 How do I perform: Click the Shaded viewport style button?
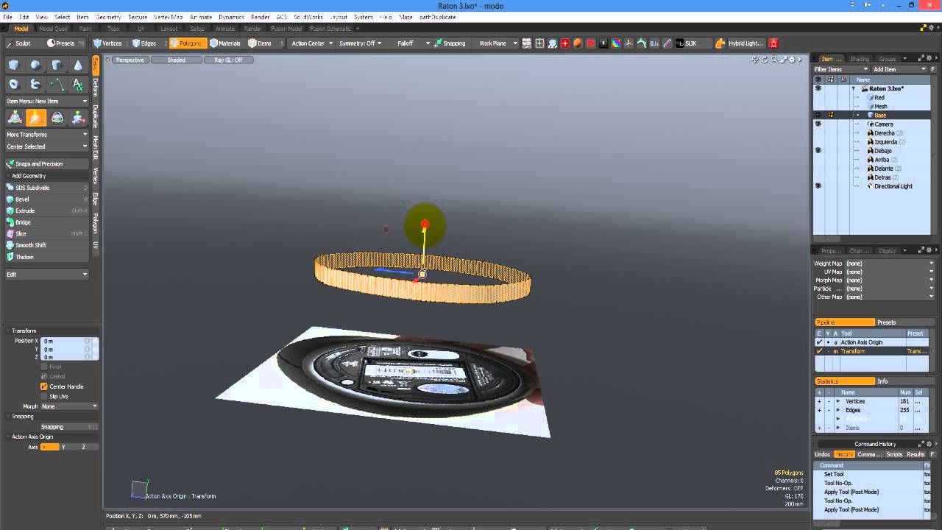[x=176, y=60]
